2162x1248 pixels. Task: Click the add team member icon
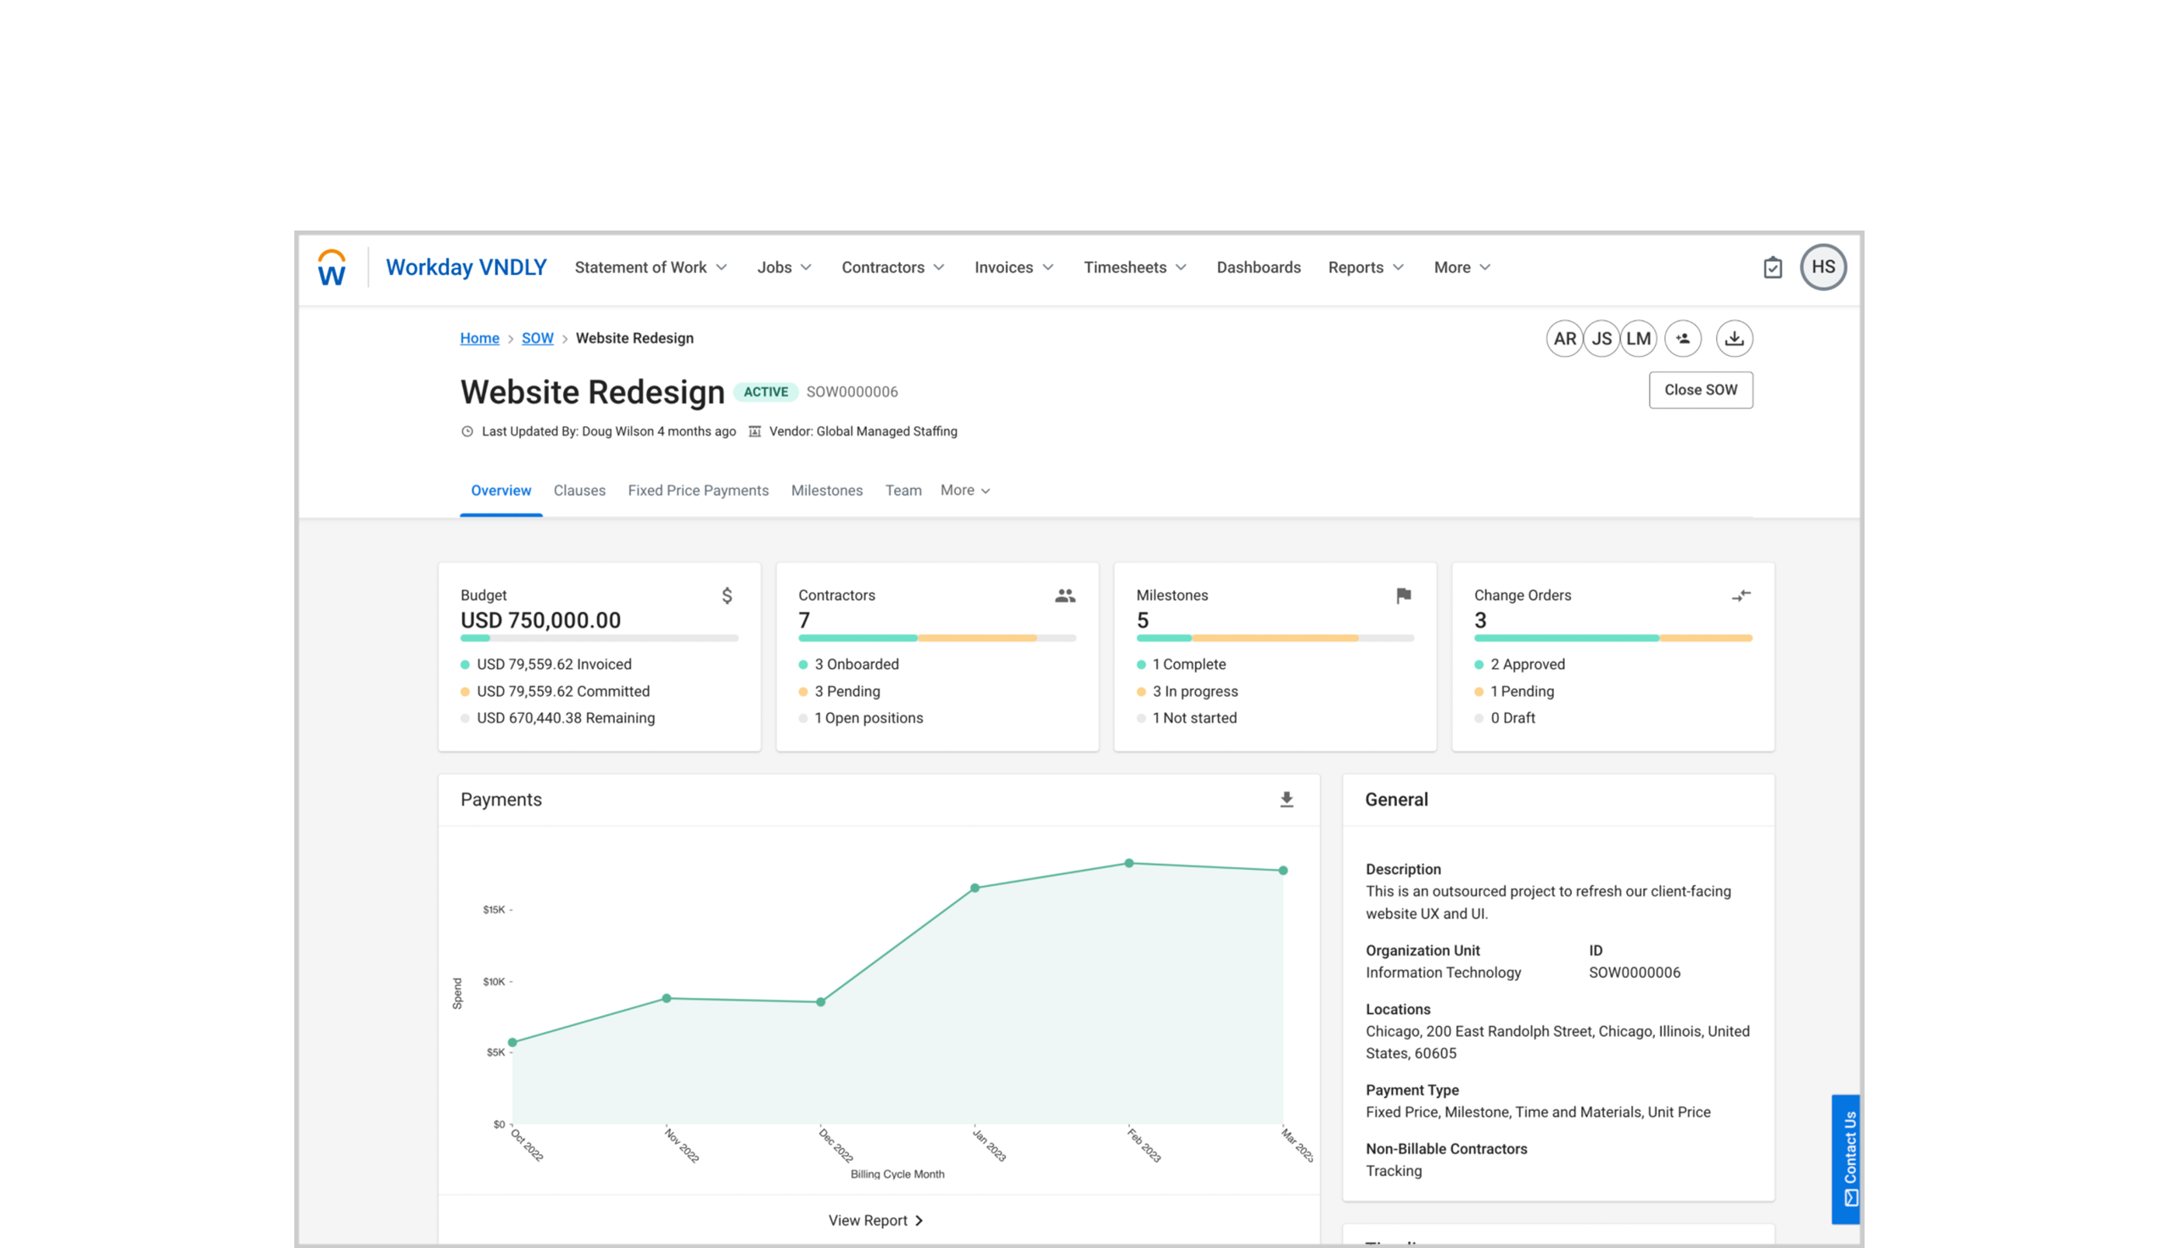1683,338
